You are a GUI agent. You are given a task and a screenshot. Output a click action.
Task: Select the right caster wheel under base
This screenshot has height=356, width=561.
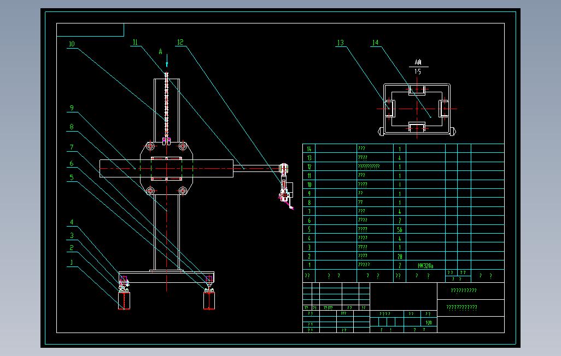[209, 300]
